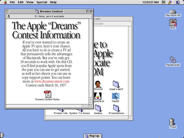Viewport: 184px width, 138px height.
Task: Open the Dreams Contest Rules PDF
Action: tap(47, 94)
